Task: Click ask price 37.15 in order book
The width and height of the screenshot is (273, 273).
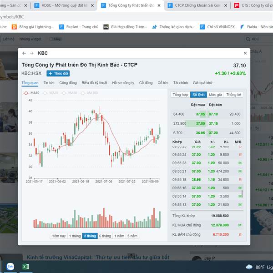Action: click(213, 124)
